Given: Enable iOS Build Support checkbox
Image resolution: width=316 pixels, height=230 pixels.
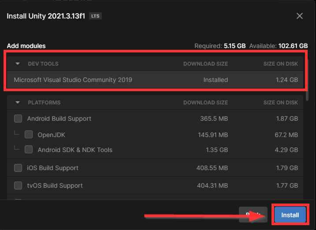Looking at the screenshot, I should click(18, 168).
